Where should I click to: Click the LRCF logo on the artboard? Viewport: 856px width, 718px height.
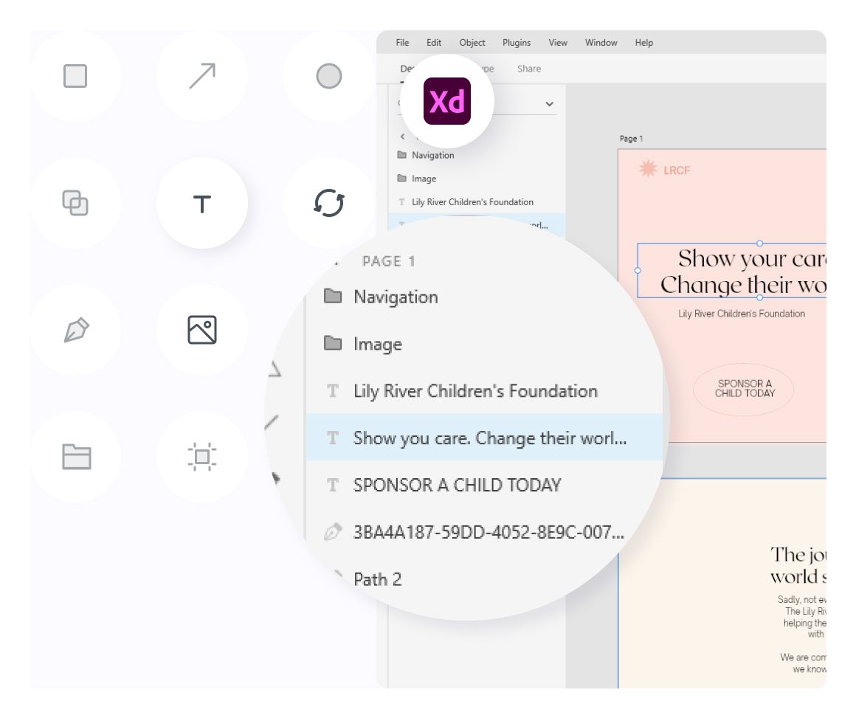[x=665, y=170]
